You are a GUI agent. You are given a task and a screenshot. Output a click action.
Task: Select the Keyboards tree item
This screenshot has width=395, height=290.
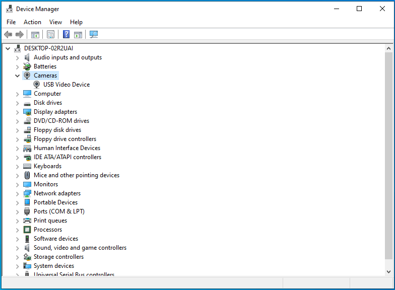coord(47,166)
